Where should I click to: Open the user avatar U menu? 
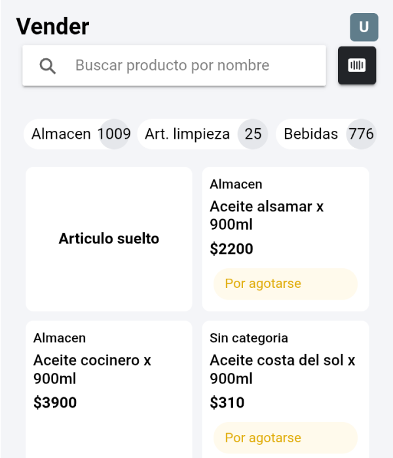pos(364,27)
